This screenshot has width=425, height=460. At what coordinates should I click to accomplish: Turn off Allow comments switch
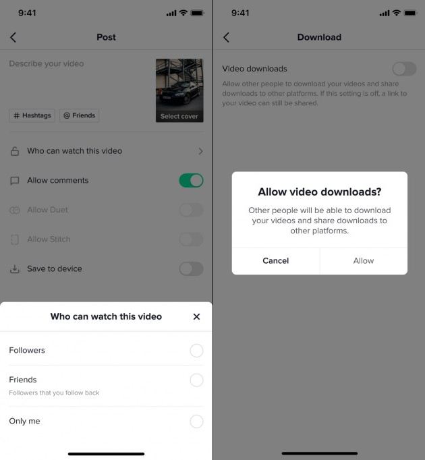pos(191,180)
